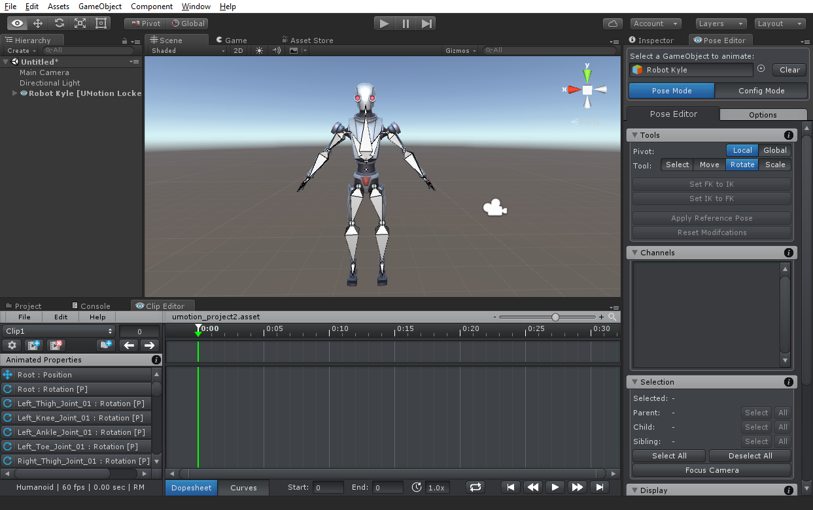Go to next keyframe arrow button

pyautogui.click(x=150, y=345)
